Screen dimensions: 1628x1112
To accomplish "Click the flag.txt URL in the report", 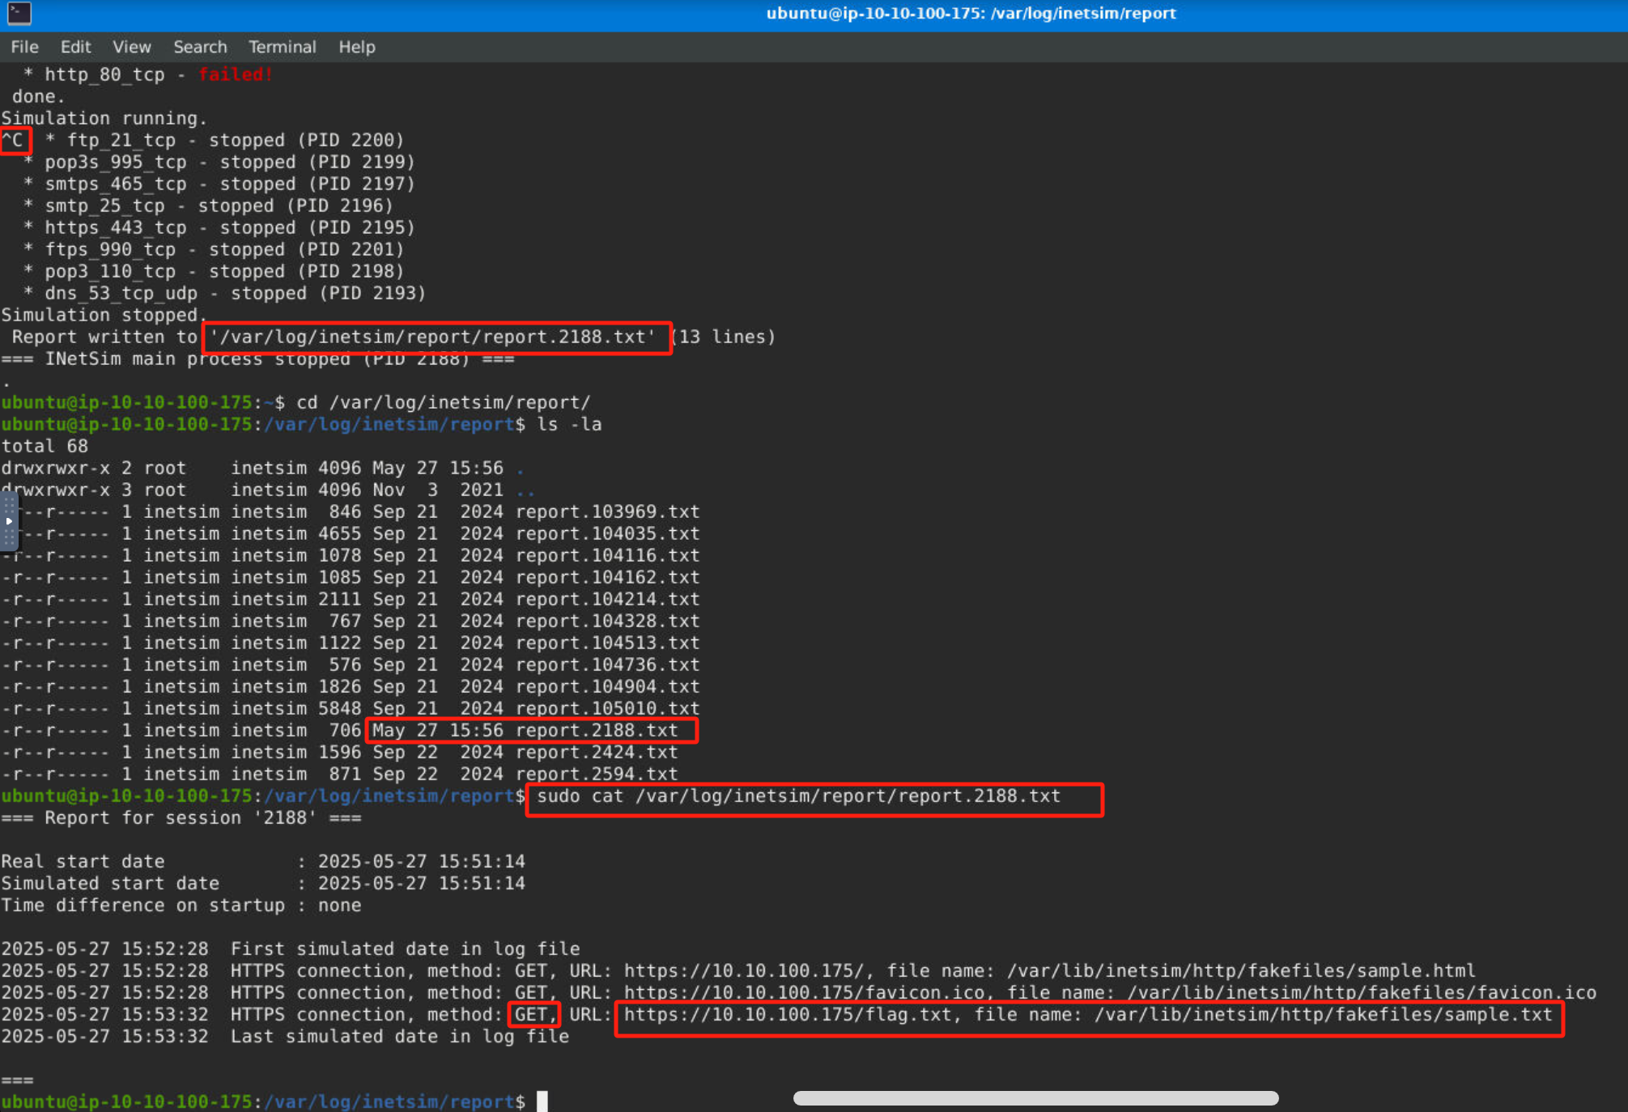I will pyautogui.click(x=787, y=1015).
